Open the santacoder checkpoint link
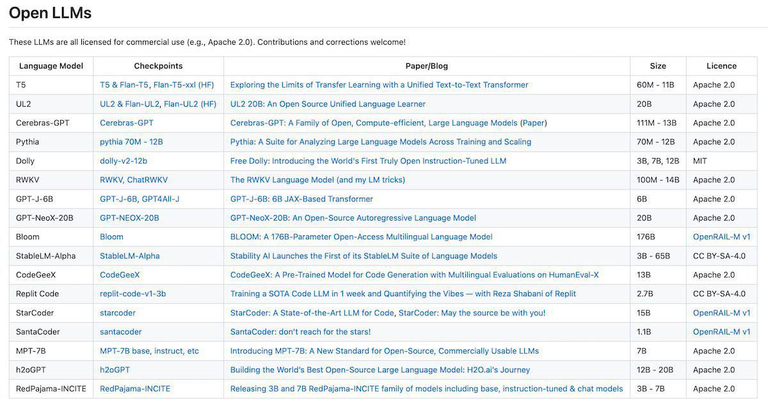This screenshot has width=768, height=403. point(121,332)
